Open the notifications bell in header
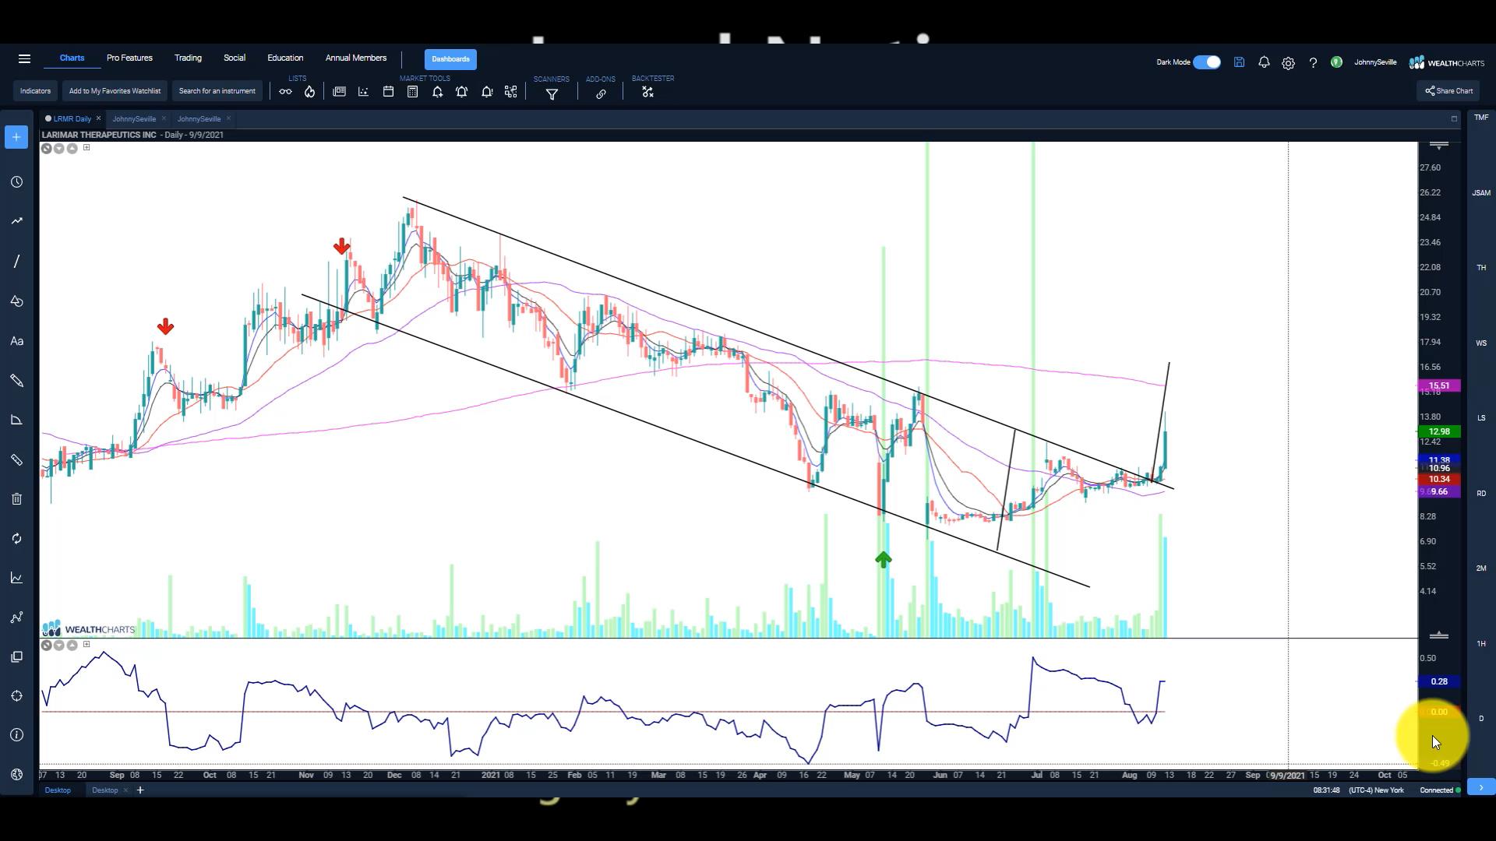Viewport: 1496px width, 841px height. click(x=1264, y=62)
